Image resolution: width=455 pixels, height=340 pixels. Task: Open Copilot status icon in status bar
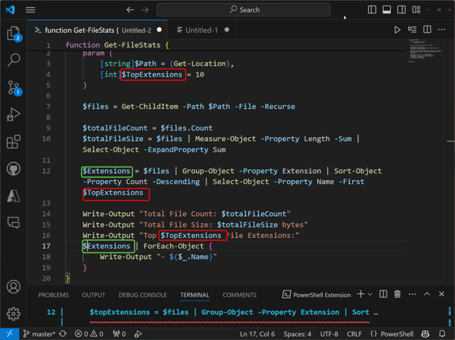[425, 334]
